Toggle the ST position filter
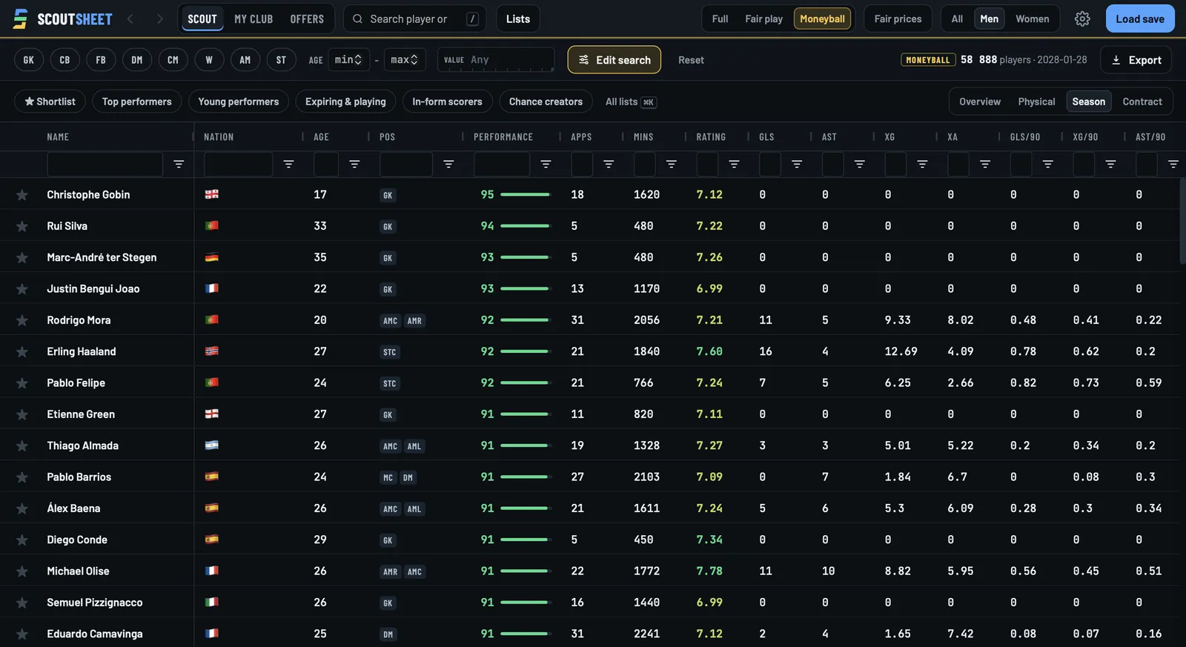 coord(281,60)
